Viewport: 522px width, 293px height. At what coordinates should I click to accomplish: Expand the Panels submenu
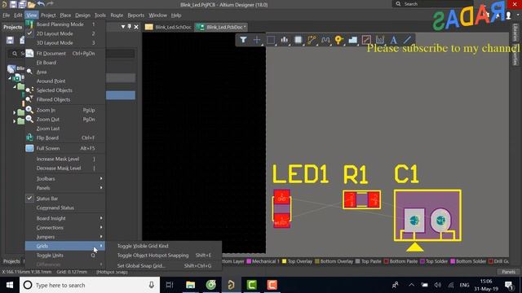pos(65,188)
